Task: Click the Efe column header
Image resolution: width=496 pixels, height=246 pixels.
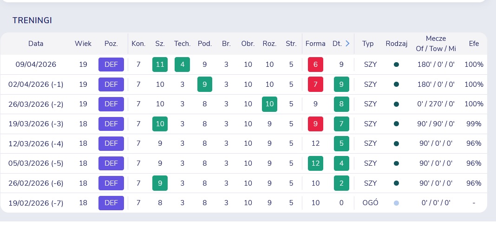Action: [474, 44]
